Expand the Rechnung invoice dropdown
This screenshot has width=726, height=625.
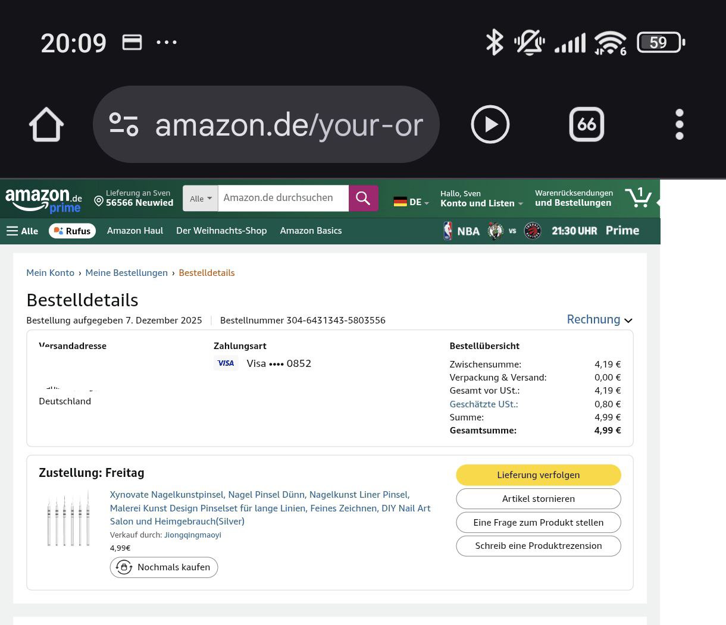[x=599, y=319]
